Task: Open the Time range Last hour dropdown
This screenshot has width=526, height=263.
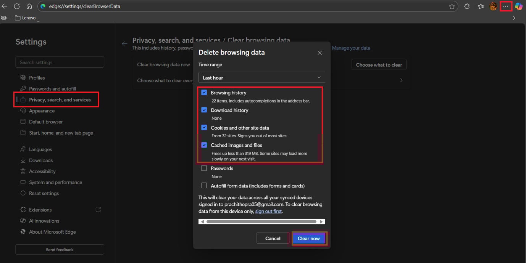Action: pyautogui.click(x=262, y=77)
